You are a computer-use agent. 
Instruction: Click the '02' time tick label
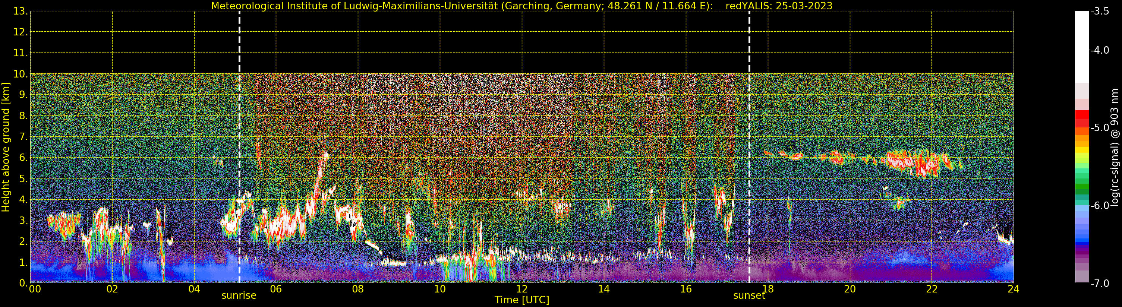coord(112,289)
